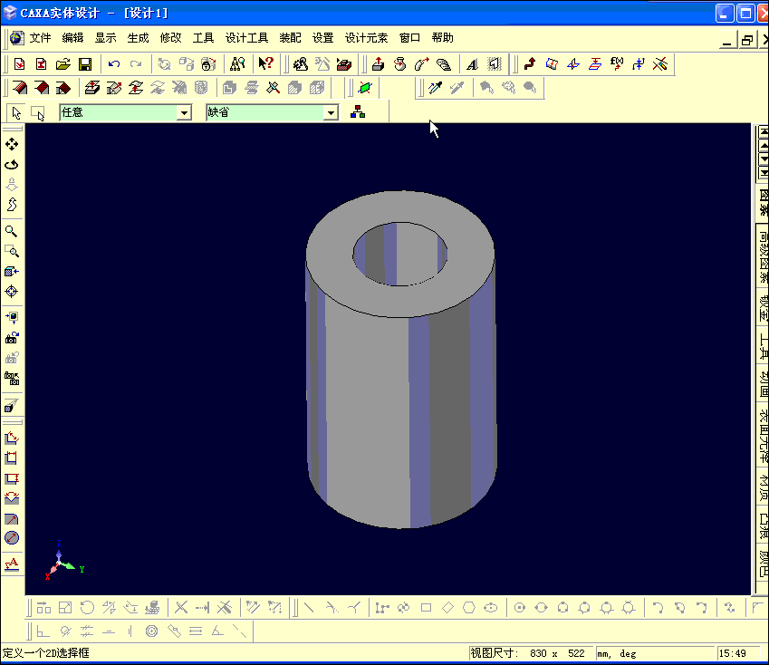Image resolution: width=769 pixels, height=665 pixels.
Task: Click the green 2D section plane icon
Action: (365, 88)
